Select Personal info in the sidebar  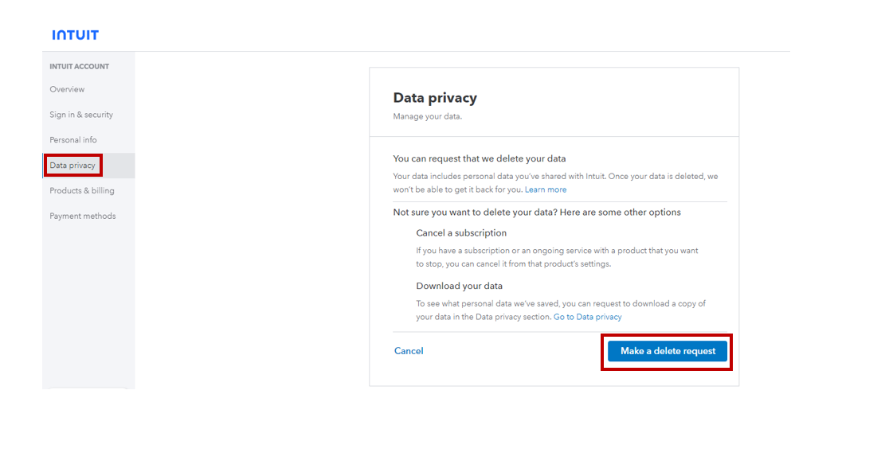point(73,140)
